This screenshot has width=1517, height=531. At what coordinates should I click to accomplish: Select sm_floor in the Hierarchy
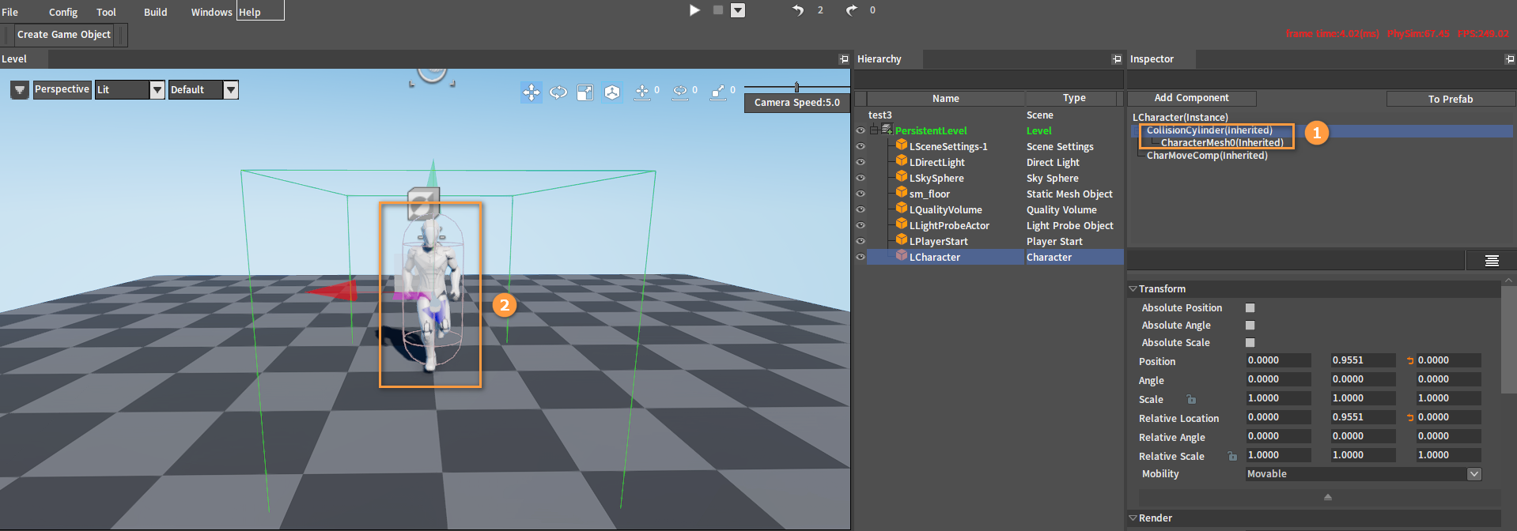[929, 194]
